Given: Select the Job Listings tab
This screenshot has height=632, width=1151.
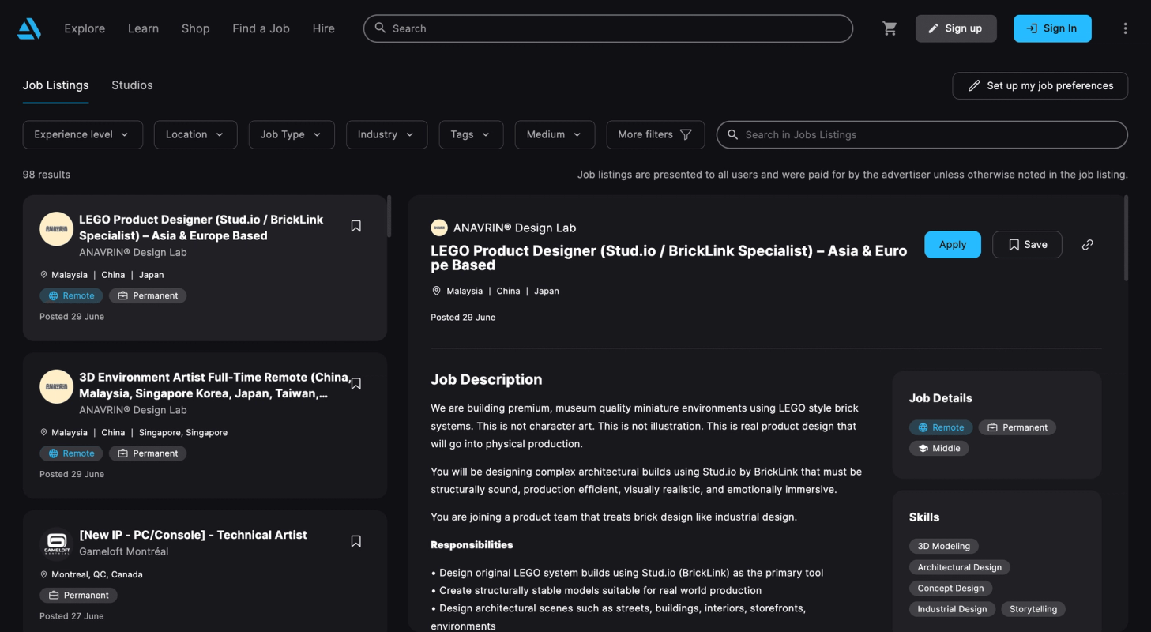Looking at the screenshot, I should 55,85.
